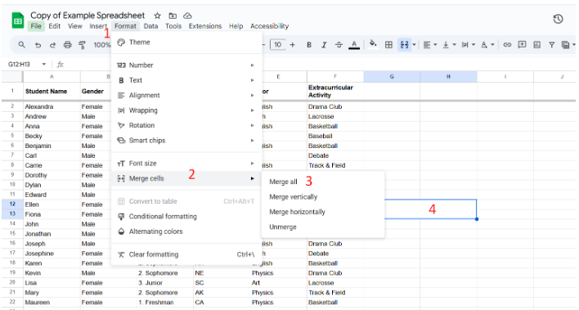Select Merge vertically
The image size is (579, 310).
click(323, 197)
